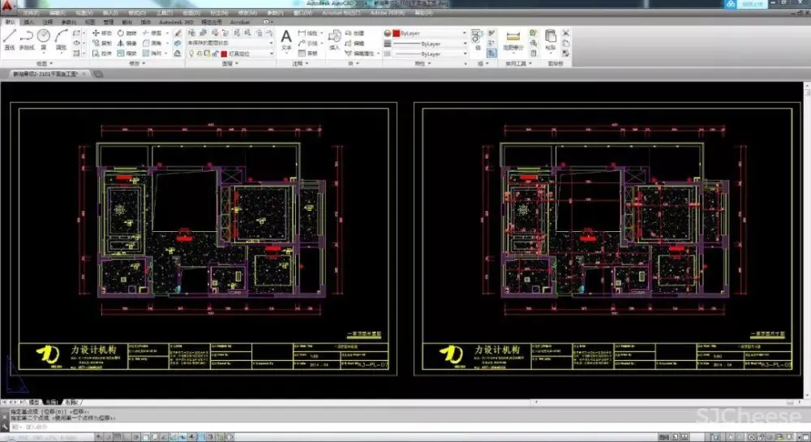The width and height of the screenshot is (811, 442).
Task: Switch to the Autodesk 360 ribbon tab
Action: click(175, 22)
